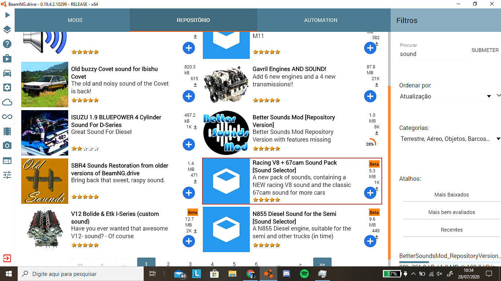Open the Gavril Engines engine thumbnail

tap(226, 85)
